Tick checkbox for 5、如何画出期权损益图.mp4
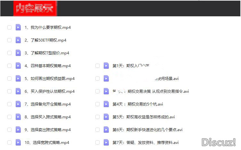The height and width of the screenshot is (150, 241). point(9,78)
